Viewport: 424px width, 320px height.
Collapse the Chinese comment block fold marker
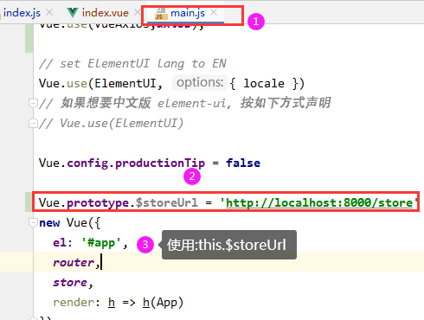coord(33,103)
